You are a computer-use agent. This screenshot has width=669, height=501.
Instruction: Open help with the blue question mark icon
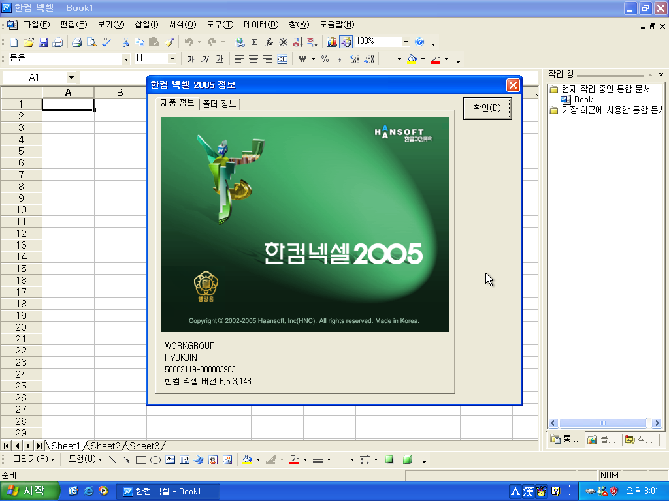419,42
